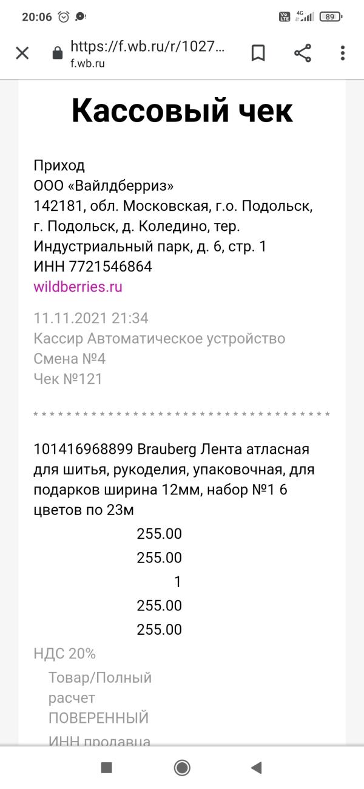Tap the battery indicator showing 89
Screen dimensions: 364x789
pyautogui.click(x=330, y=17)
